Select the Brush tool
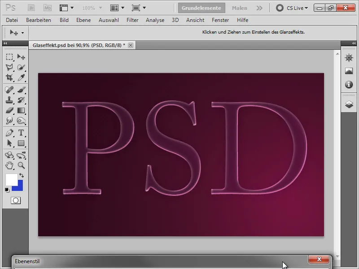The image size is (359, 269). pos(21,90)
